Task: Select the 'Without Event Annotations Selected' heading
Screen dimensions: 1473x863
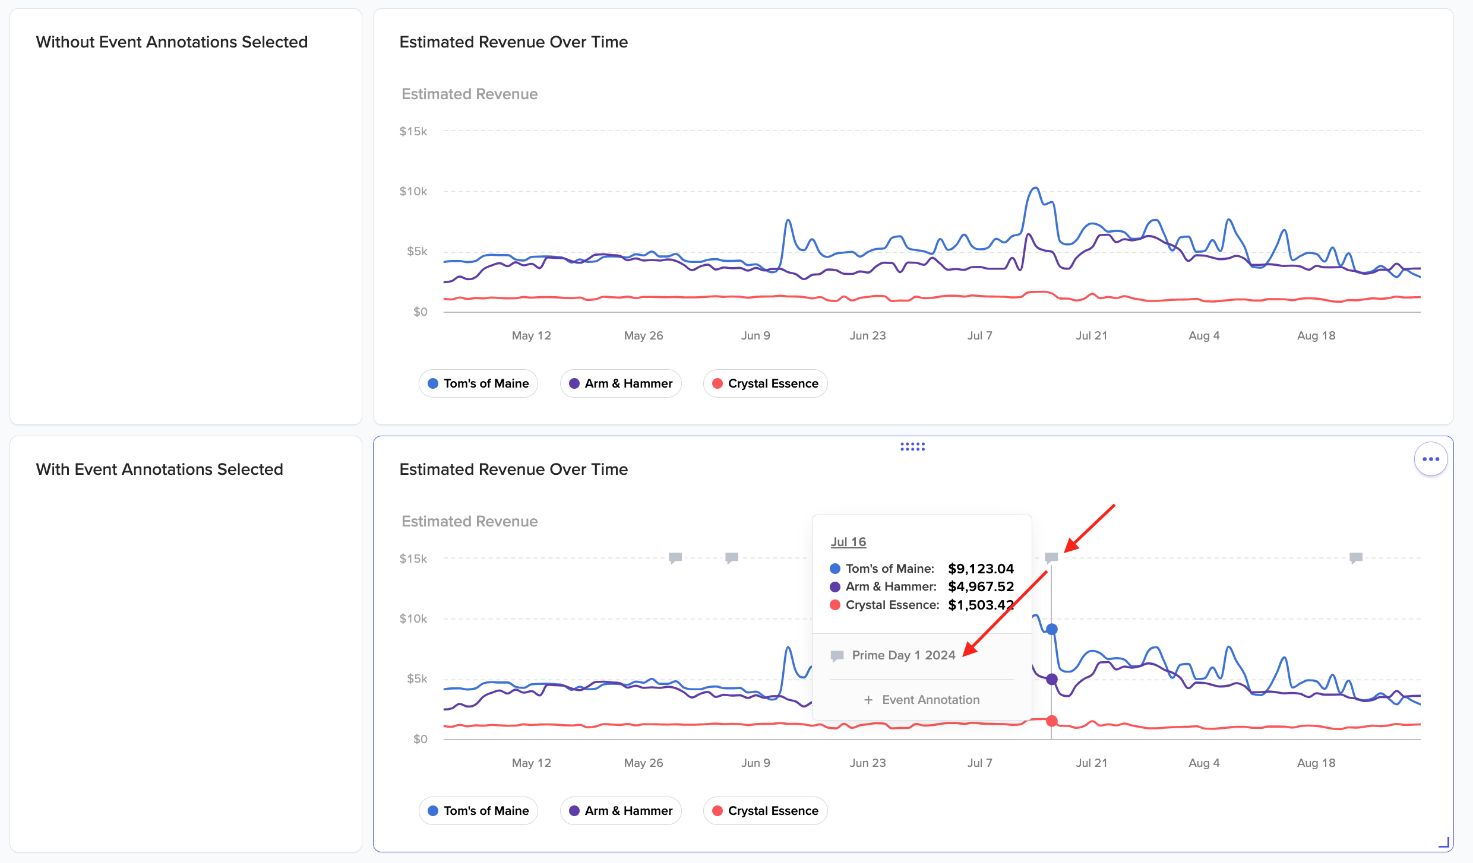Action: click(172, 42)
